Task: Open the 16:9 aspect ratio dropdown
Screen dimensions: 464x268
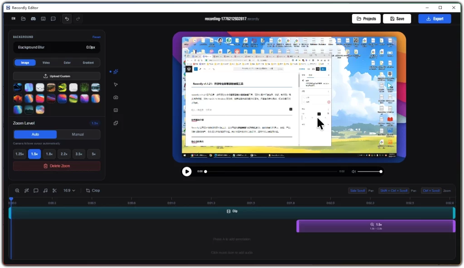Action: [x=69, y=191]
